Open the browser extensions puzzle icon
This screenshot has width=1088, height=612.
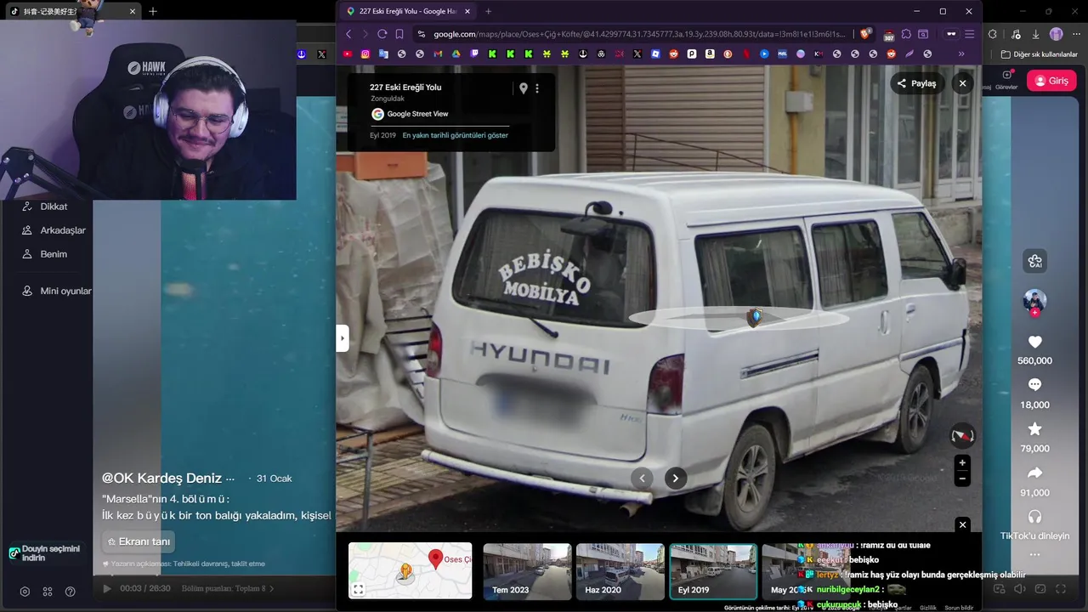click(x=906, y=34)
